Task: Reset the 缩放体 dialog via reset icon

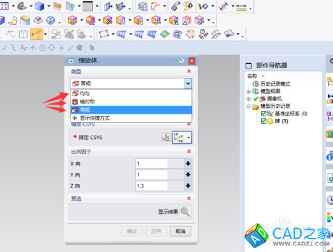Action: pos(182,61)
